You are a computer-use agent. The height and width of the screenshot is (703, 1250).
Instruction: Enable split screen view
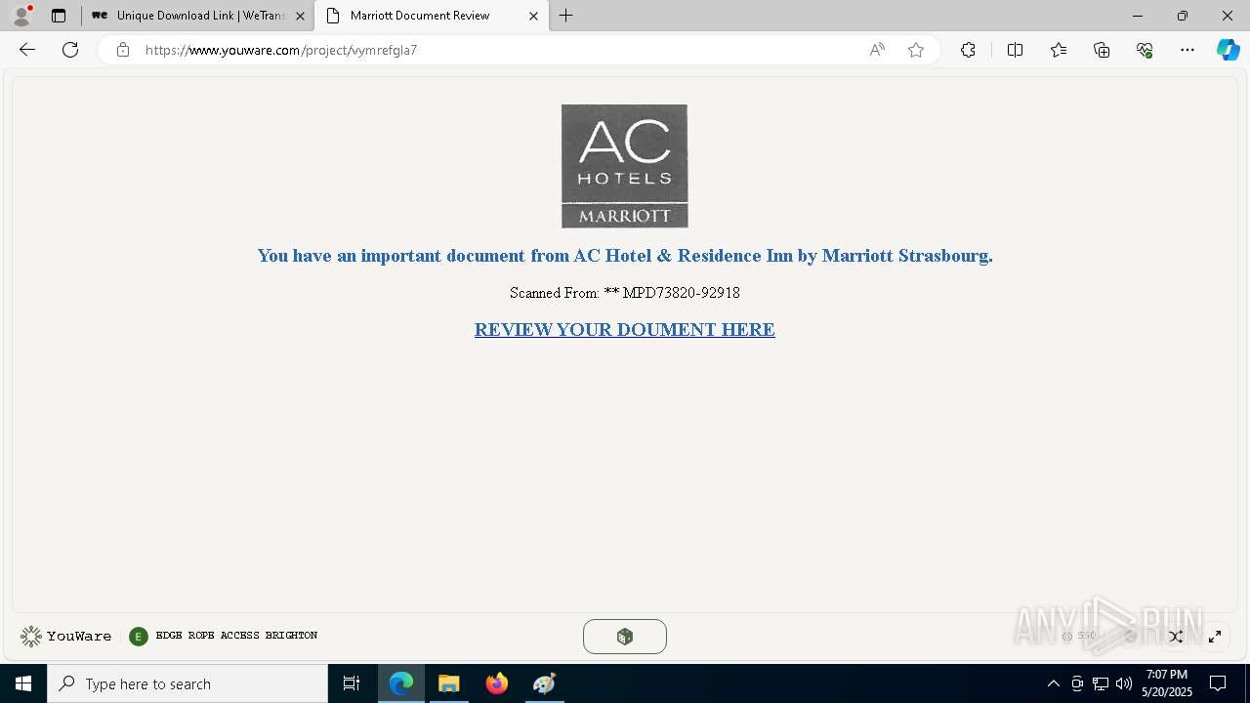coord(1015,50)
